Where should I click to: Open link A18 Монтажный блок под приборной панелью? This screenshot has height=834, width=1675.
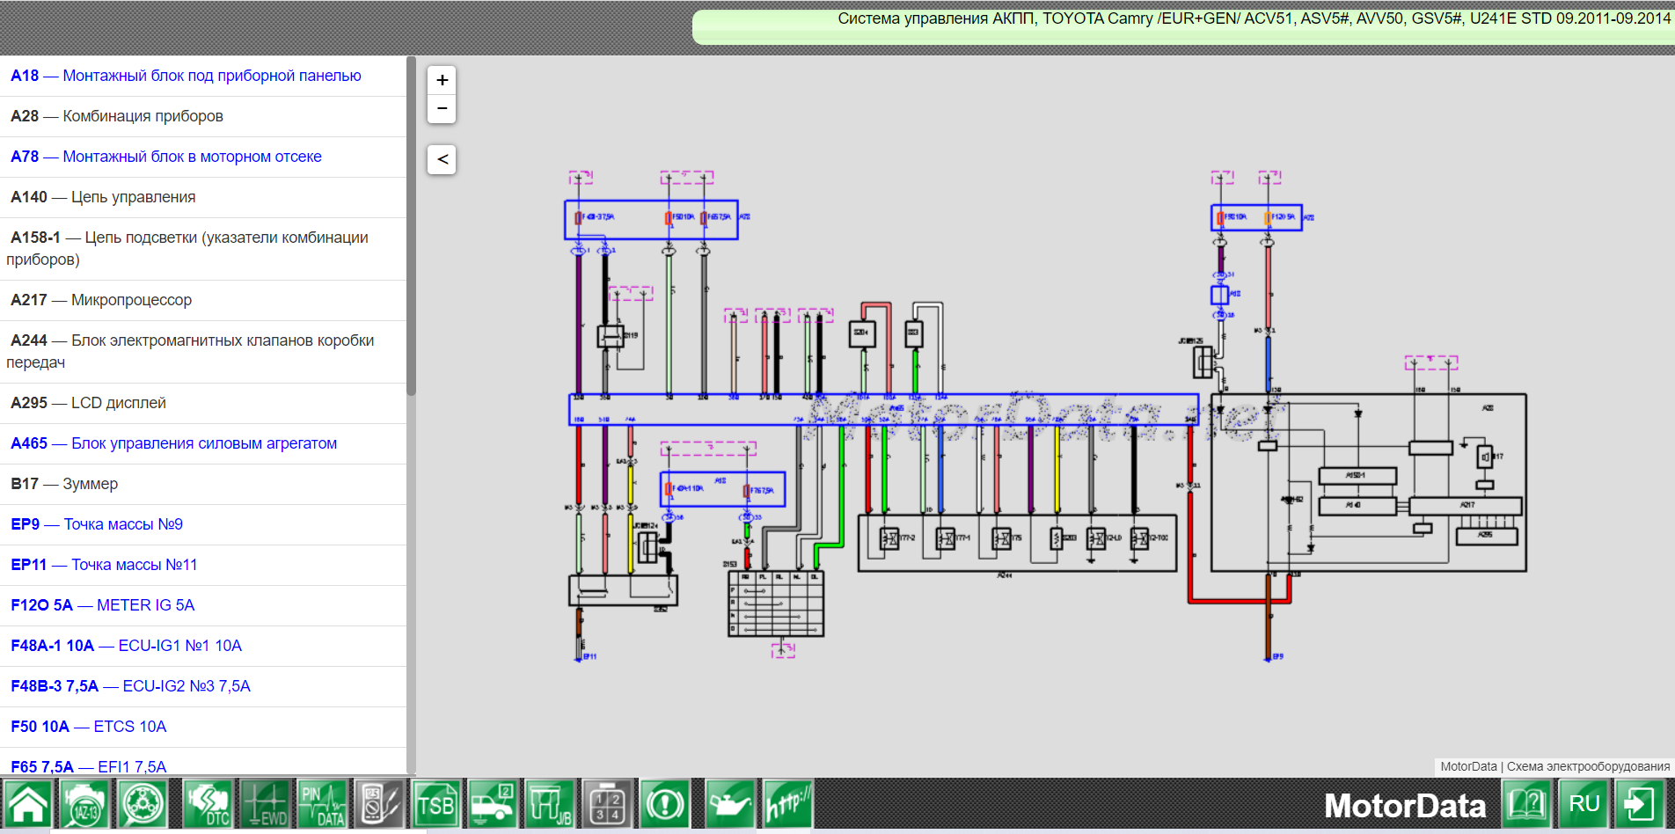186,76
